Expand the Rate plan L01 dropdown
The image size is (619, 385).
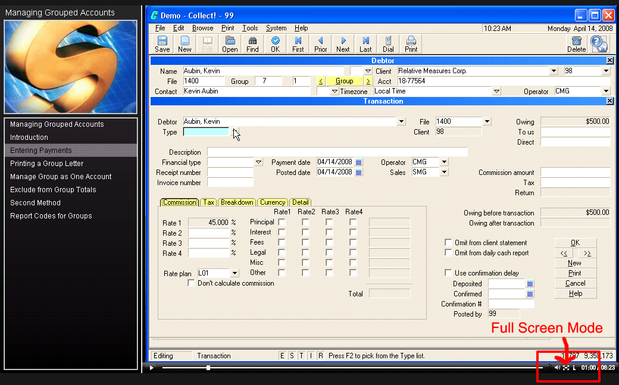235,273
